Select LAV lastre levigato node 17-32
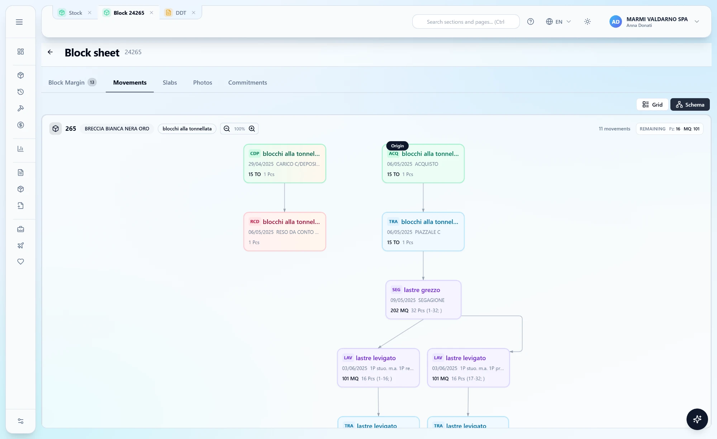Image resolution: width=717 pixels, height=439 pixels. [468, 368]
